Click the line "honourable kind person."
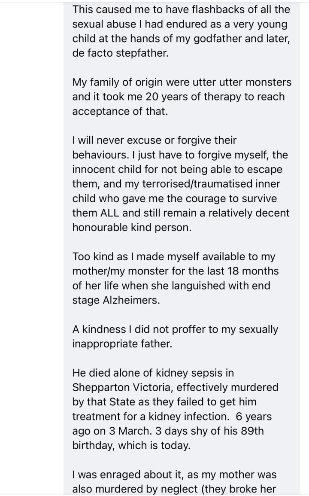Image resolution: width=309 pixels, height=496 pixels. point(132,228)
